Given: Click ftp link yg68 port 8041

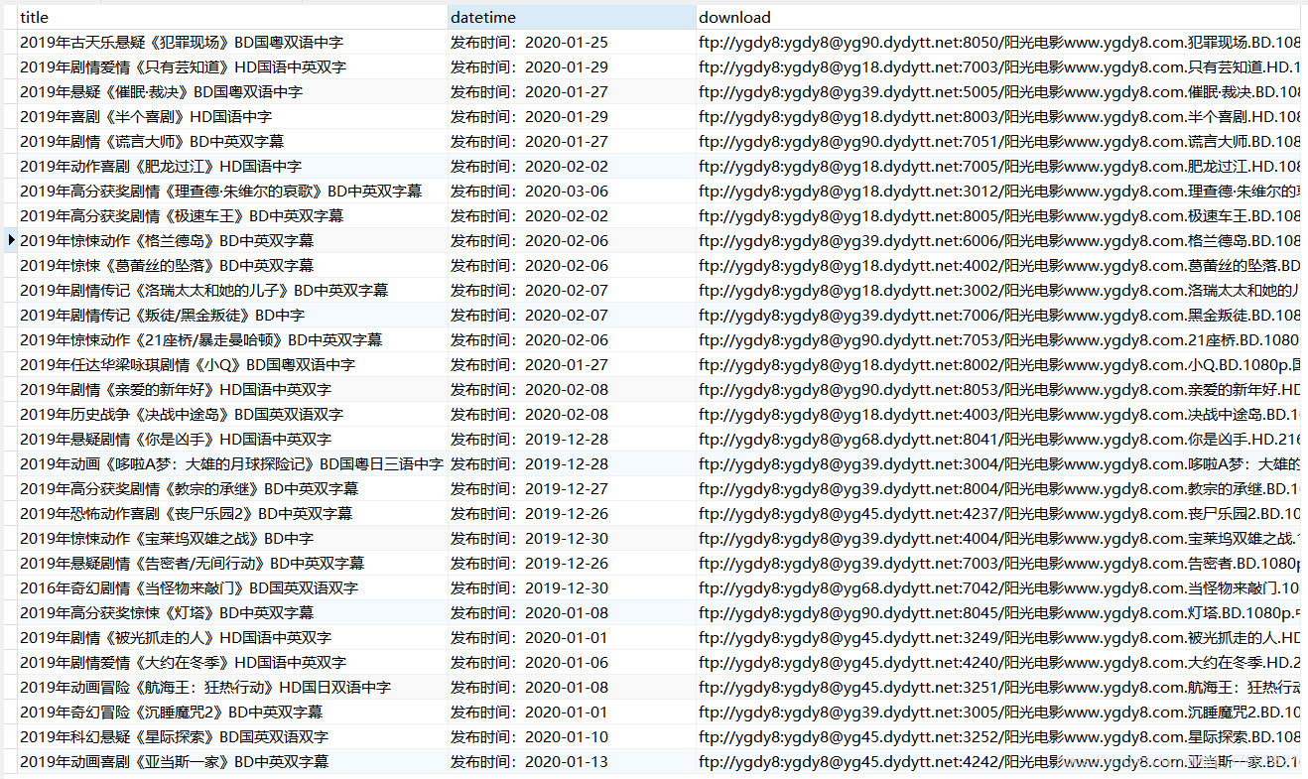Looking at the screenshot, I should 998,439.
